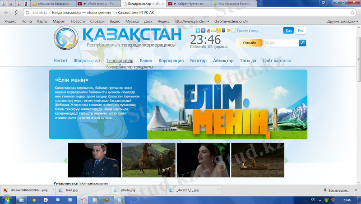Click the search magnifier button
This screenshot has height=204, width=361.
click(x=303, y=43)
